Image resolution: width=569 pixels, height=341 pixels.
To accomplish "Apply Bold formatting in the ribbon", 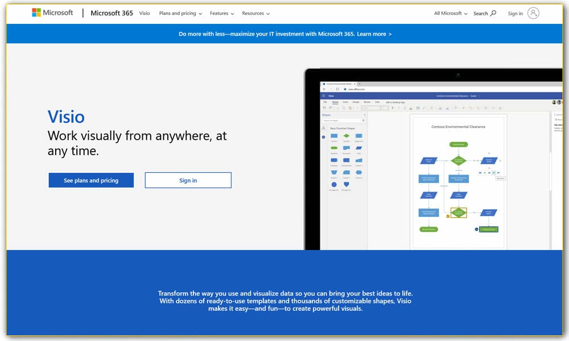I will coord(393,107).
